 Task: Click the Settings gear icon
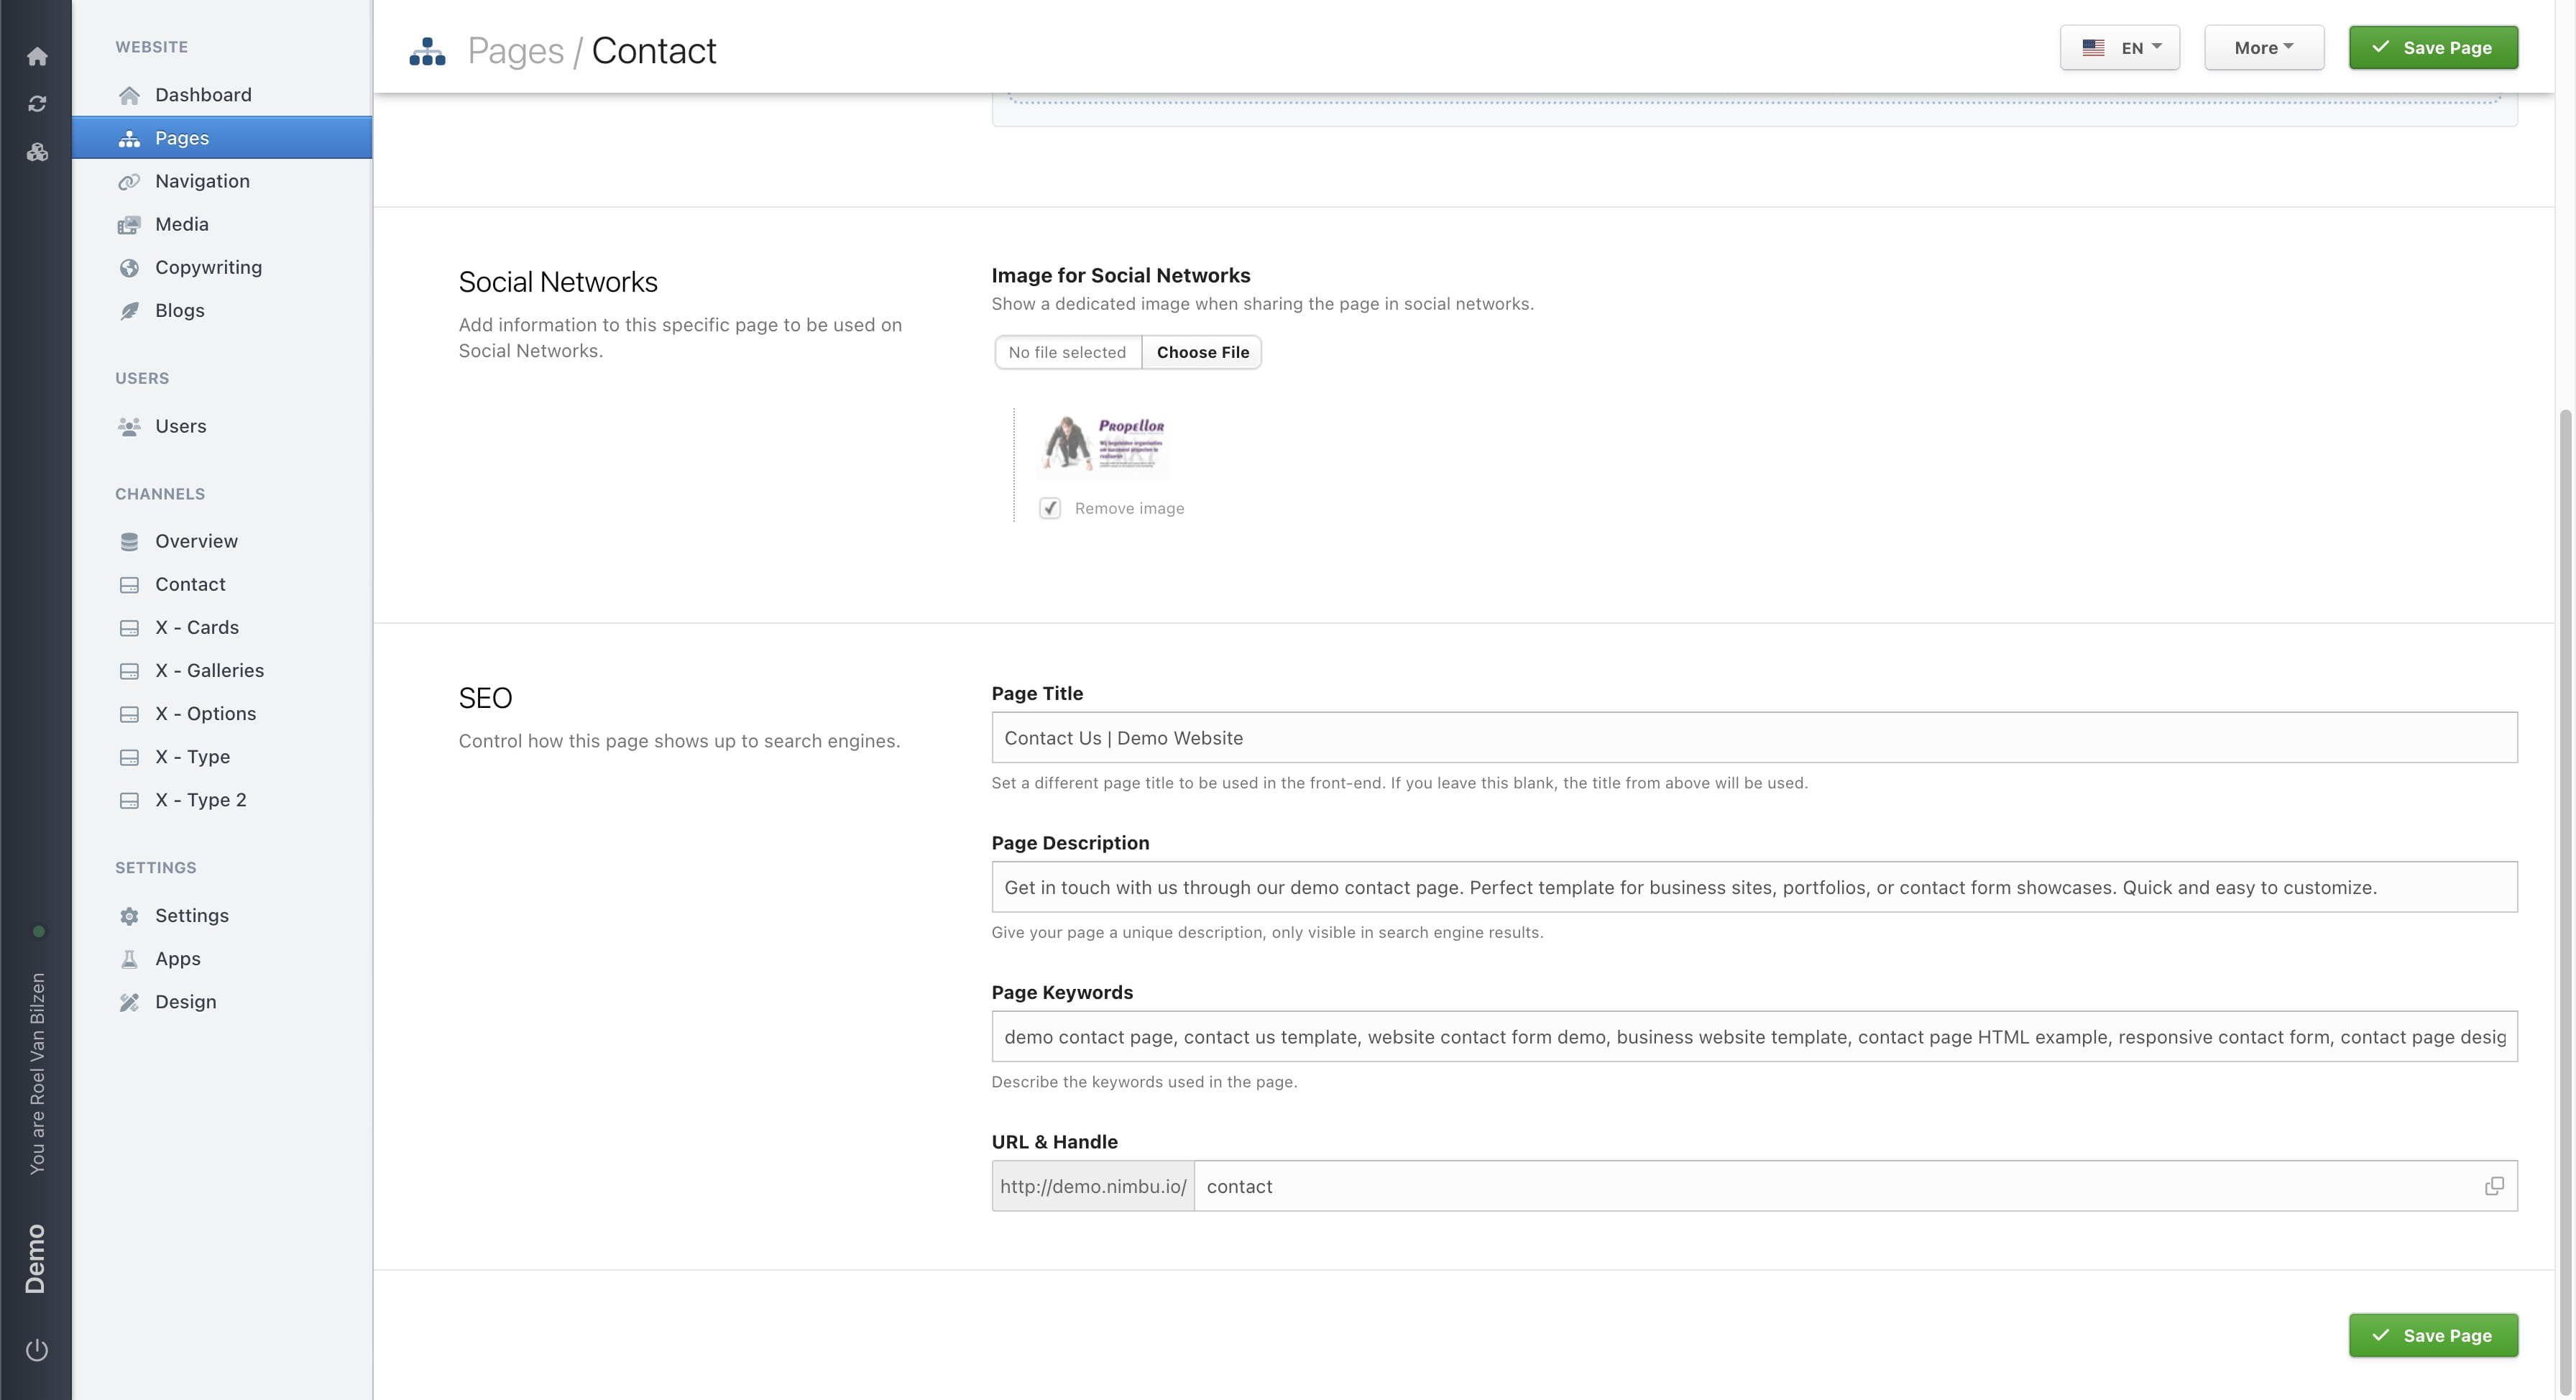click(x=130, y=915)
